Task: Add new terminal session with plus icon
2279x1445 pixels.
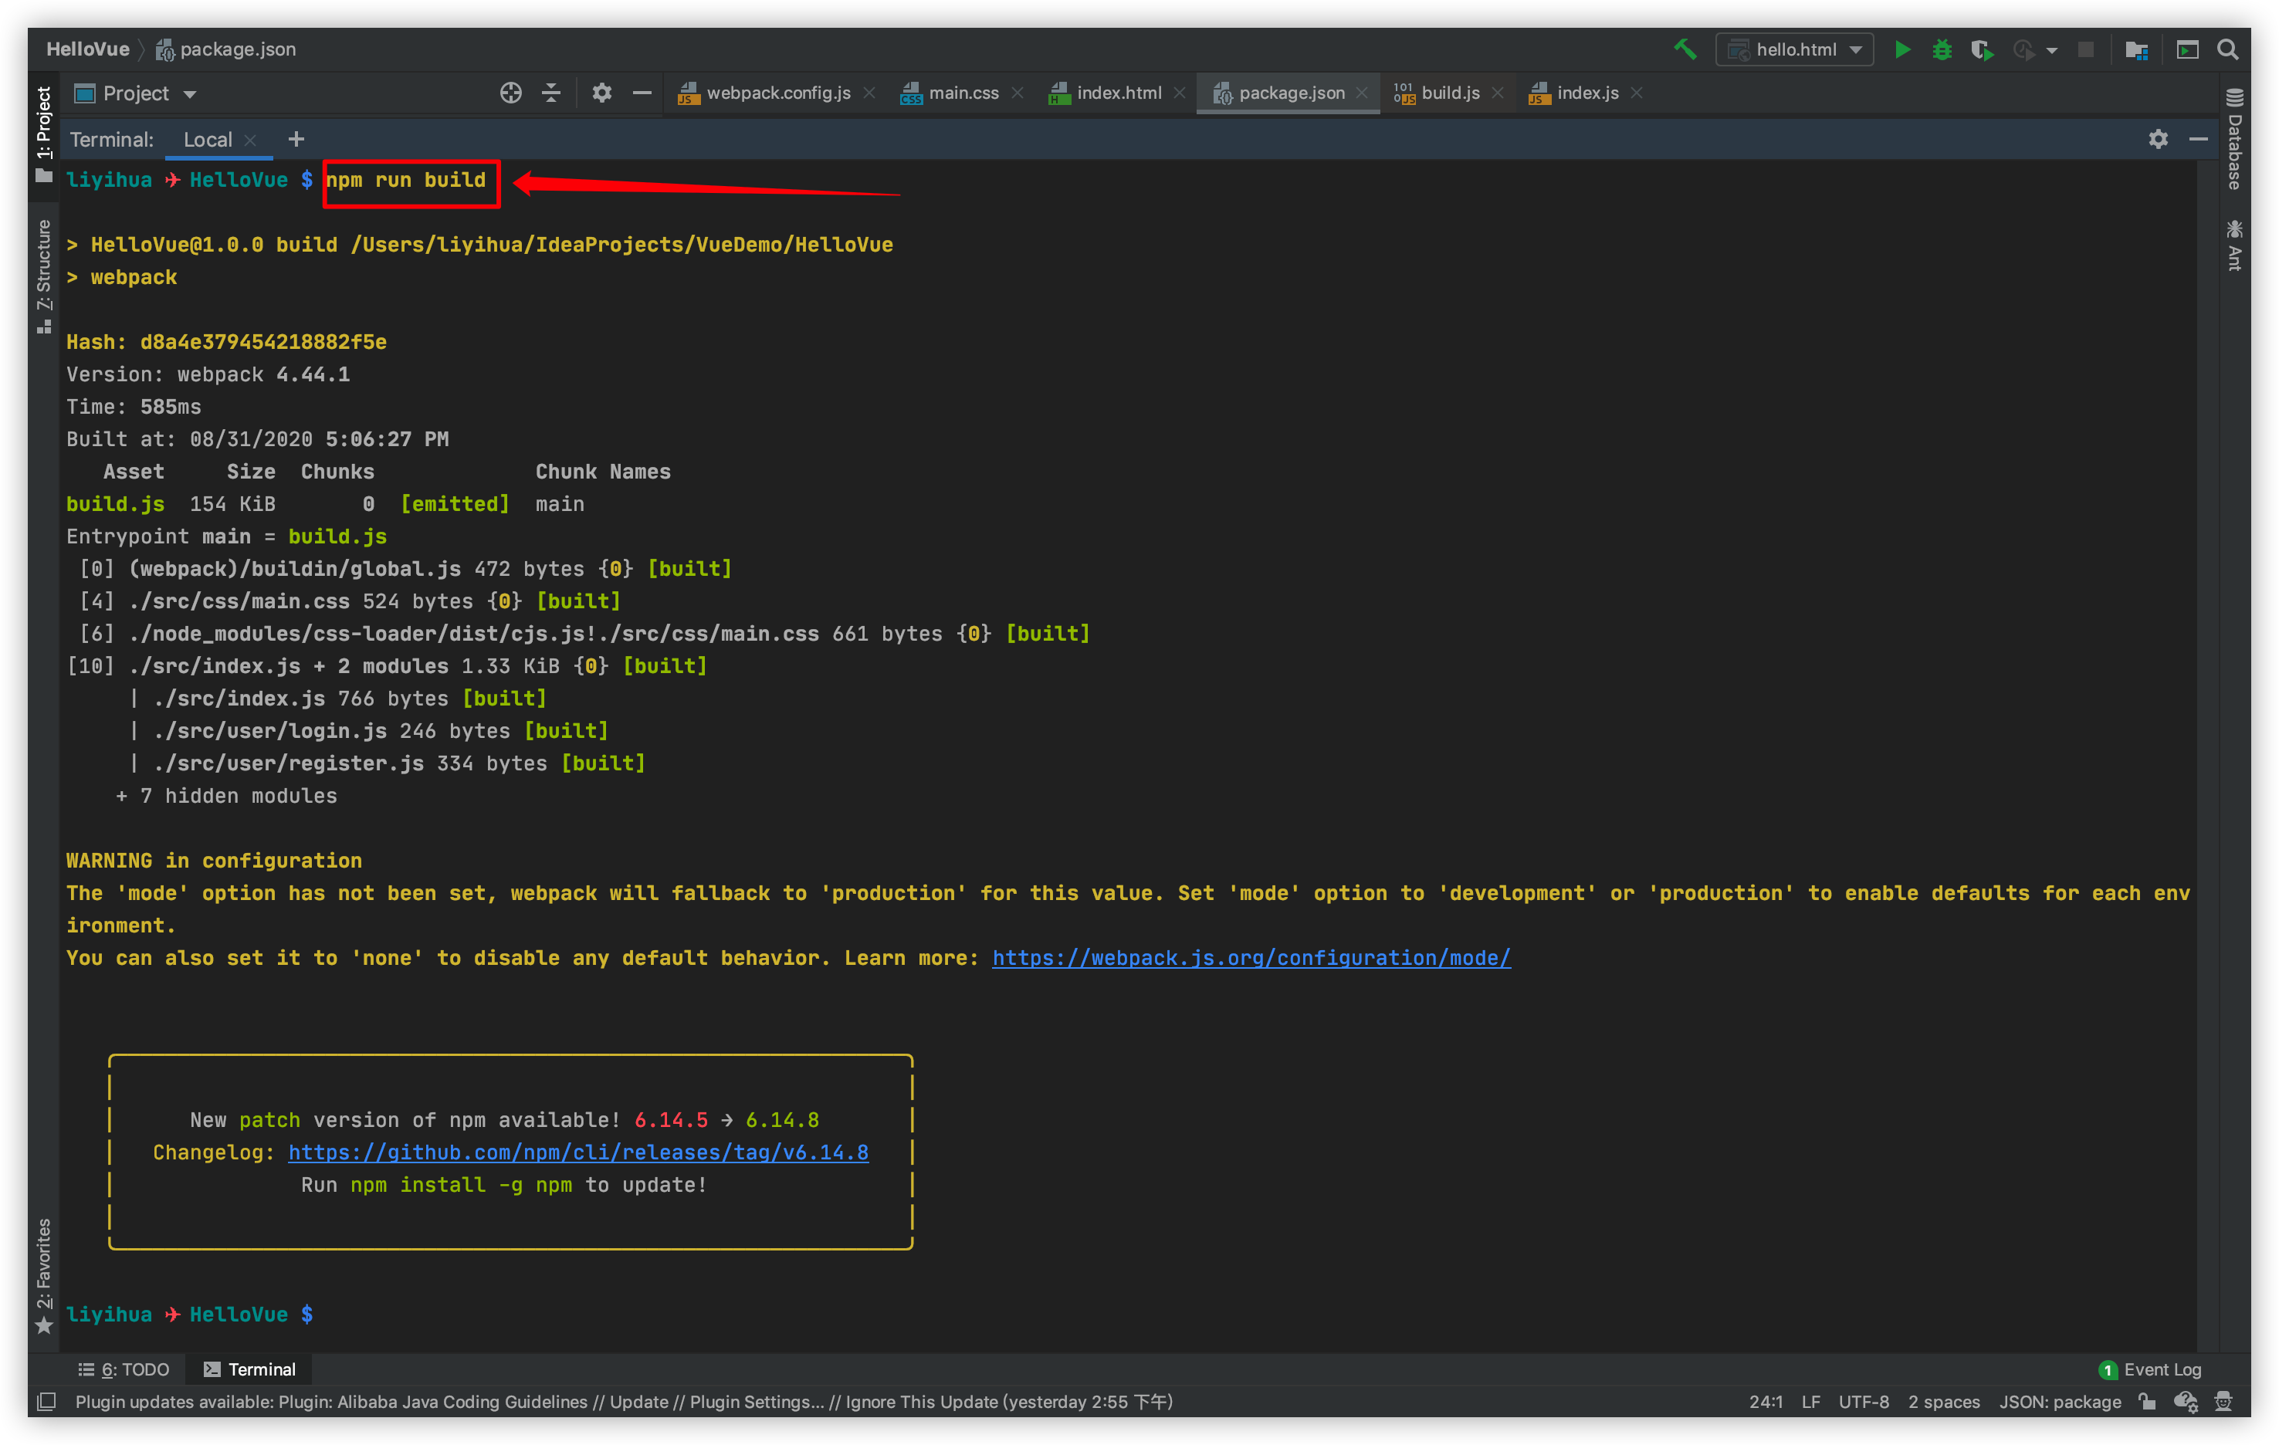Action: pos(296,140)
